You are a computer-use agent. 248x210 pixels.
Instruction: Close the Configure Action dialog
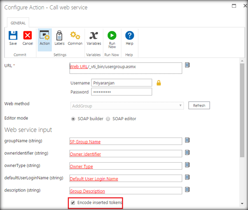click(245, 6)
